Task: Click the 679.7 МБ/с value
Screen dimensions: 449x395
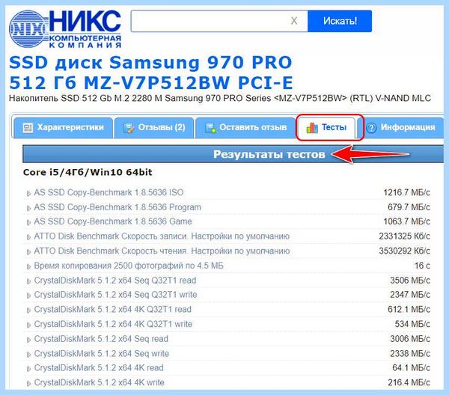Action: click(409, 207)
